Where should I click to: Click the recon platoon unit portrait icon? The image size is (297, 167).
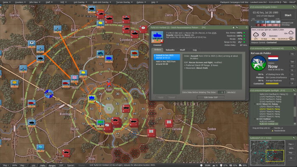tap(157, 37)
